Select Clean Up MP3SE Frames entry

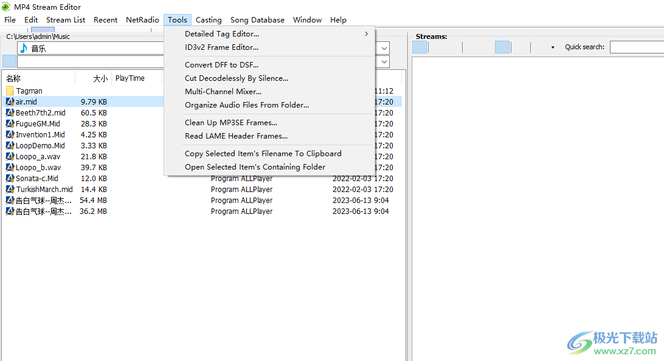[269, 123]
